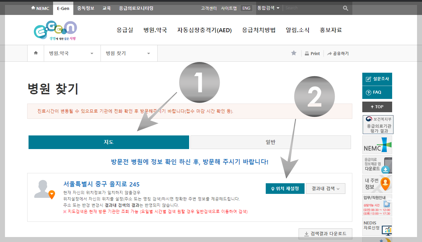Click the search magnifier icon in top bar
Image resolution: width=422 pixels, height=242 pixels.
coord(345,8)
